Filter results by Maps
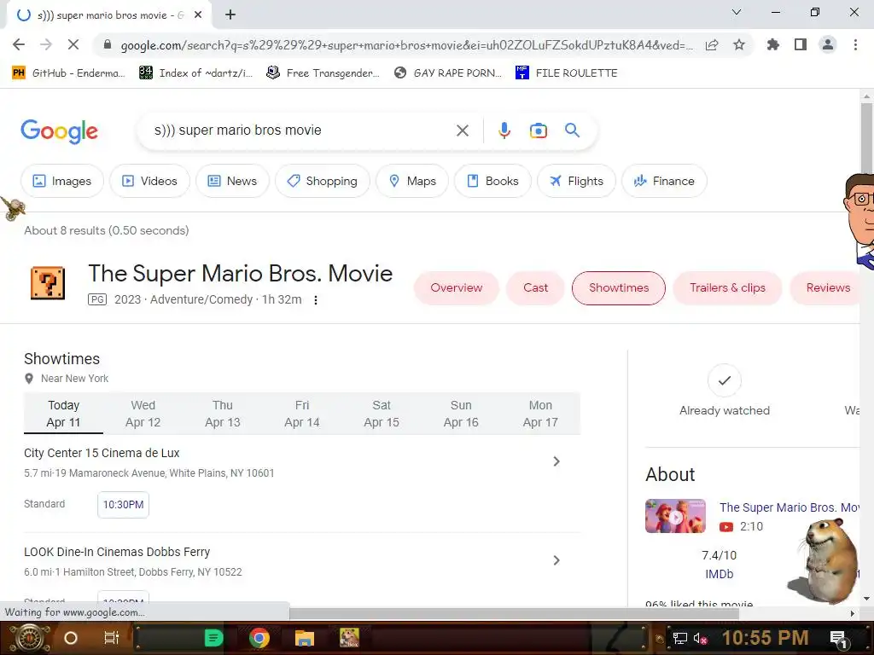Screen dimensions: 874x655 click(x=412, y=181)
